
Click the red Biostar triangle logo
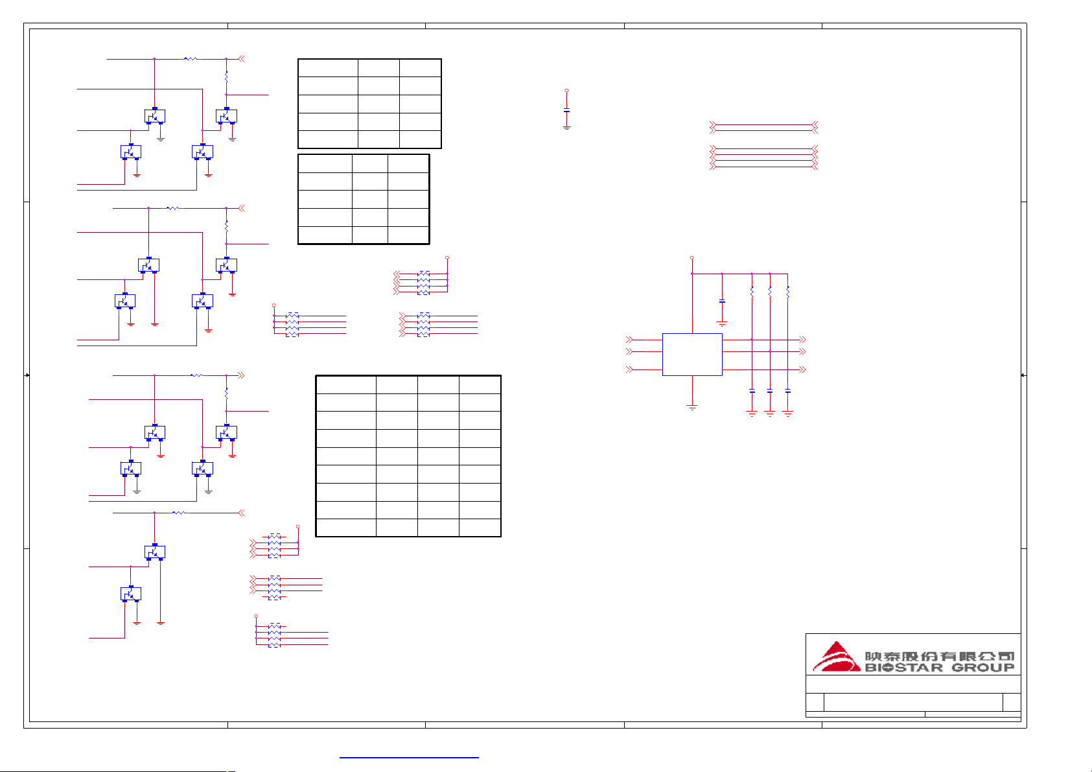(x=837, y=656)
